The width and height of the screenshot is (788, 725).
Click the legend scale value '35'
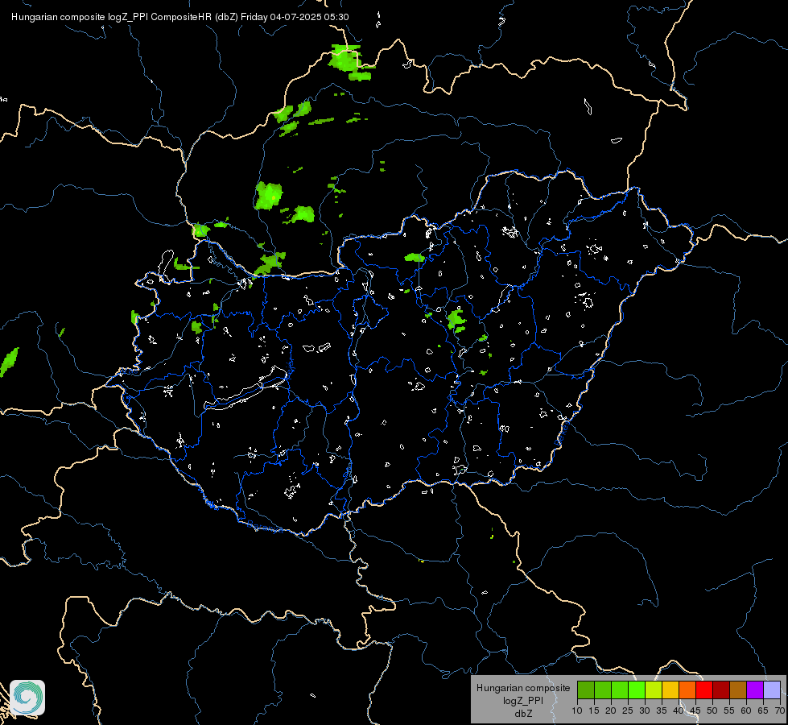tap(662, 710)
